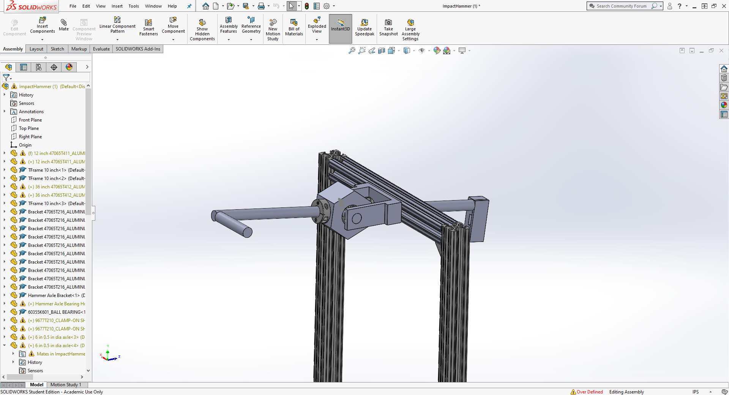The width and height of the screenshot is (729, 395).
Task: Open the Tools menu
Action: (x=134, y=6)
